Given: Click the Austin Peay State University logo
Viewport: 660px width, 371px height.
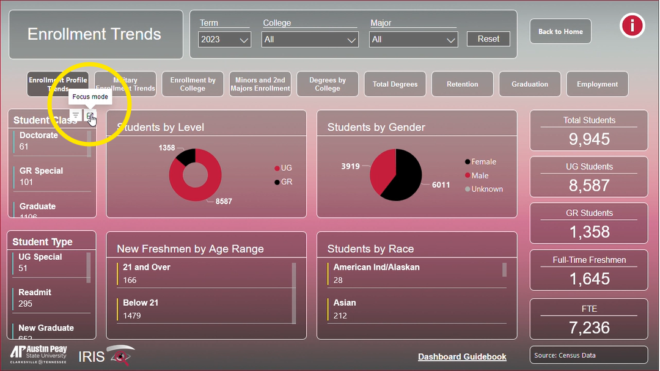Looking at the screenshot, I should tap(38, 354).
